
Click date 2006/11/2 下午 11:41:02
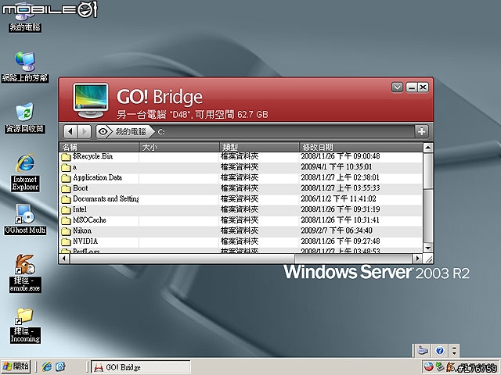pos(338,198)
